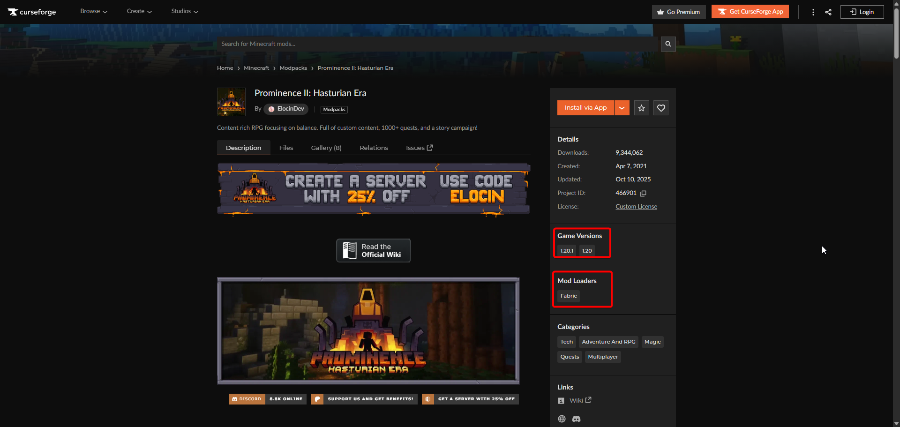Expand the Install via App dropdown arrow
The width and height of the screenshot is (900, 427).
[x=622, y=108]
